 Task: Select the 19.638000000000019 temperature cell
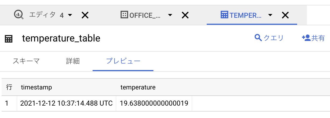154,103
